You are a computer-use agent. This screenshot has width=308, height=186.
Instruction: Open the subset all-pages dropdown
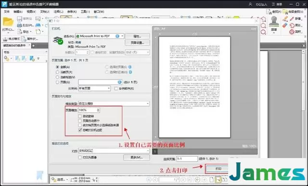pyautogui.click(x=94, y=89)
